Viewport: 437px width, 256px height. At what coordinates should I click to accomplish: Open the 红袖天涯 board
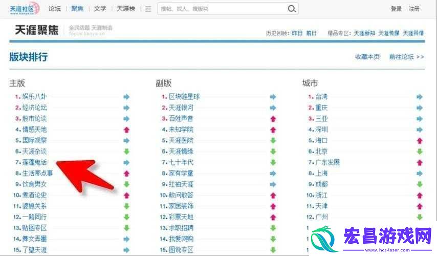[181, 184]
